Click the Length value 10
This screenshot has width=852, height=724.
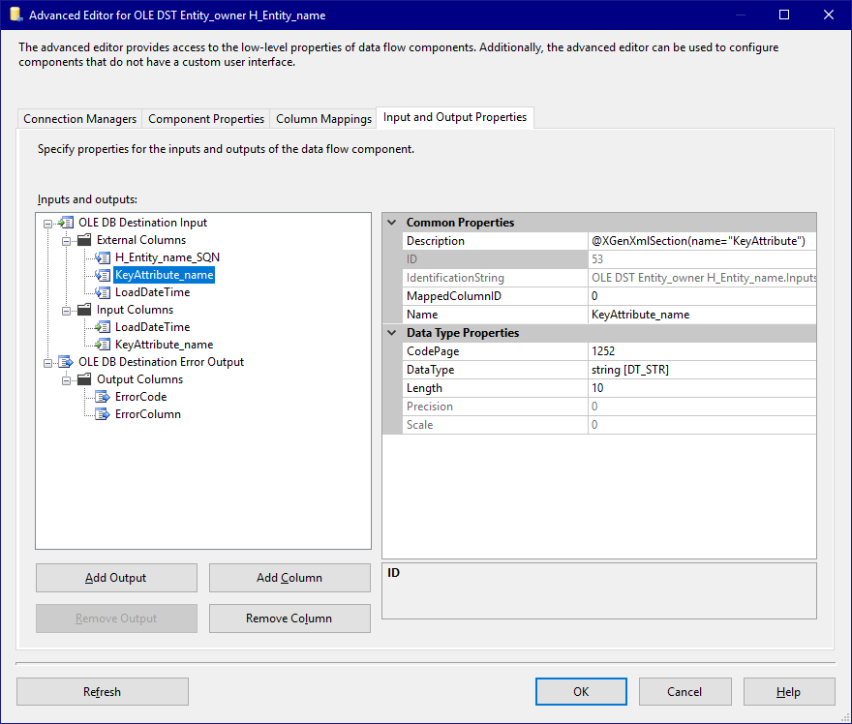702,388
